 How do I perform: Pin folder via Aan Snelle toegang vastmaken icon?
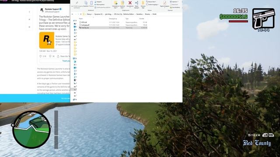pyautogui.click(x=77, y=3)
